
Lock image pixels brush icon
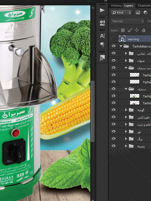(130, 30)
